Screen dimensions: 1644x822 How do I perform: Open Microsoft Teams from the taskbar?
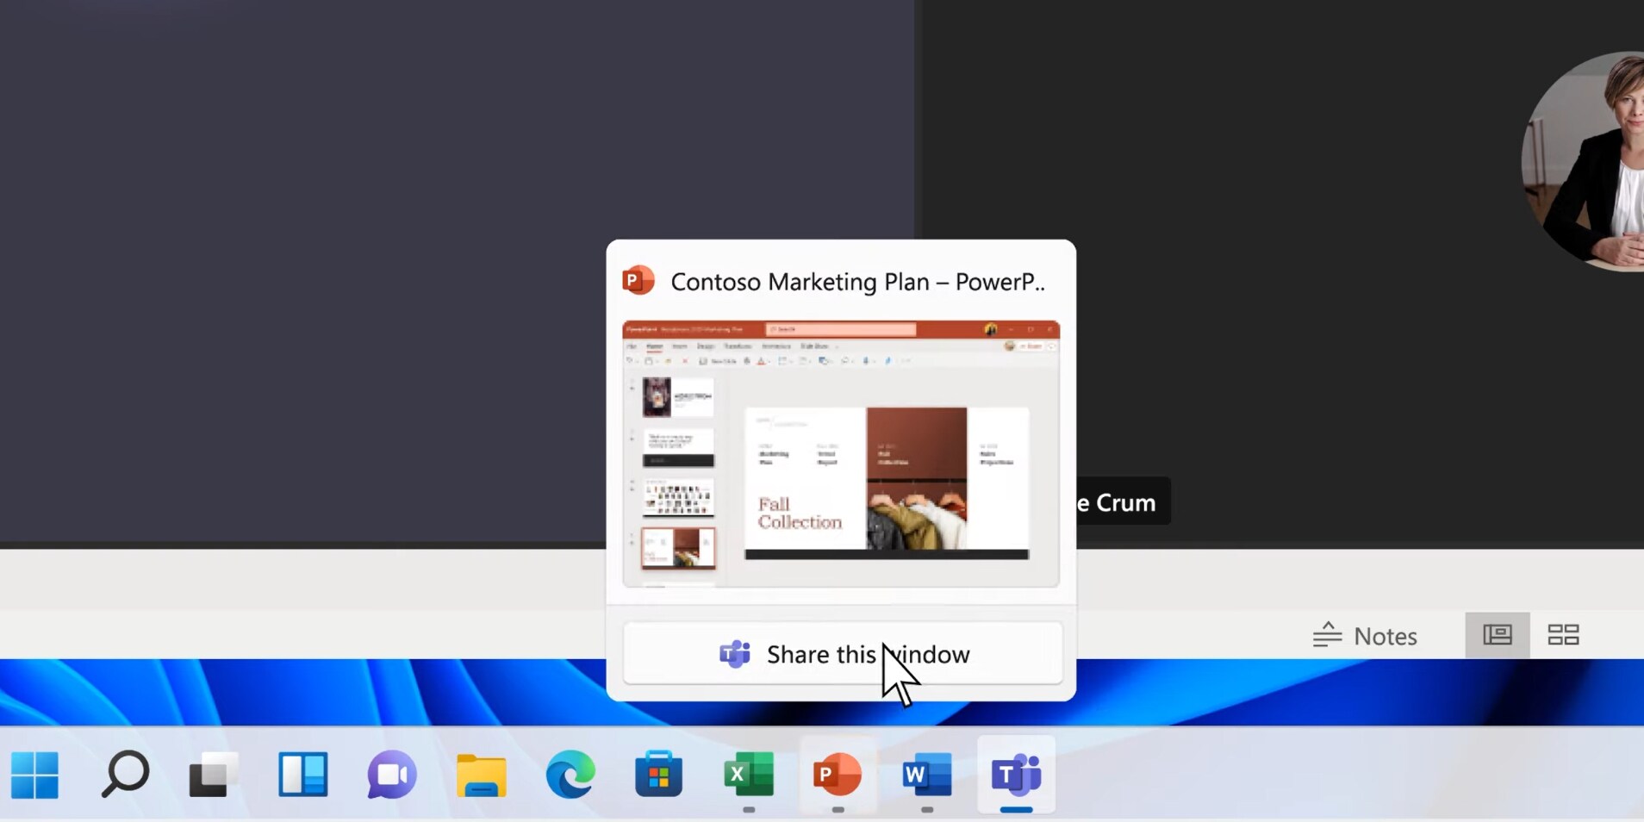tap(1015, 774)
